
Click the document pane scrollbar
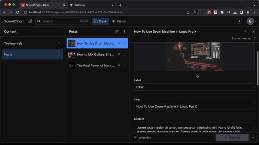[258, 68]
